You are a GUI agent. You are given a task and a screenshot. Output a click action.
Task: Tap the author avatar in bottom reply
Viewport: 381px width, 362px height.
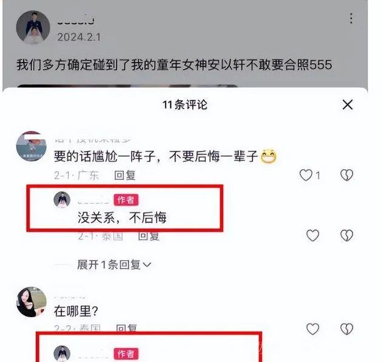click(x=62, y=354)
